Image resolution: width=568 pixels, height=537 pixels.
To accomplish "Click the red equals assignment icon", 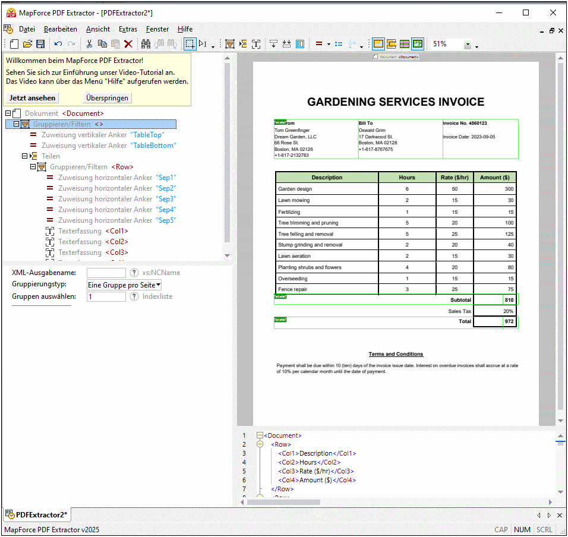I will tap(319, 44).
